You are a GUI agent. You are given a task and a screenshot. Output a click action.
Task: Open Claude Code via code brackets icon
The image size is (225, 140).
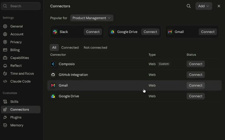pos(5,81)
